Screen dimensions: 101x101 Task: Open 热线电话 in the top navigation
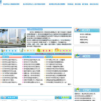70,4
